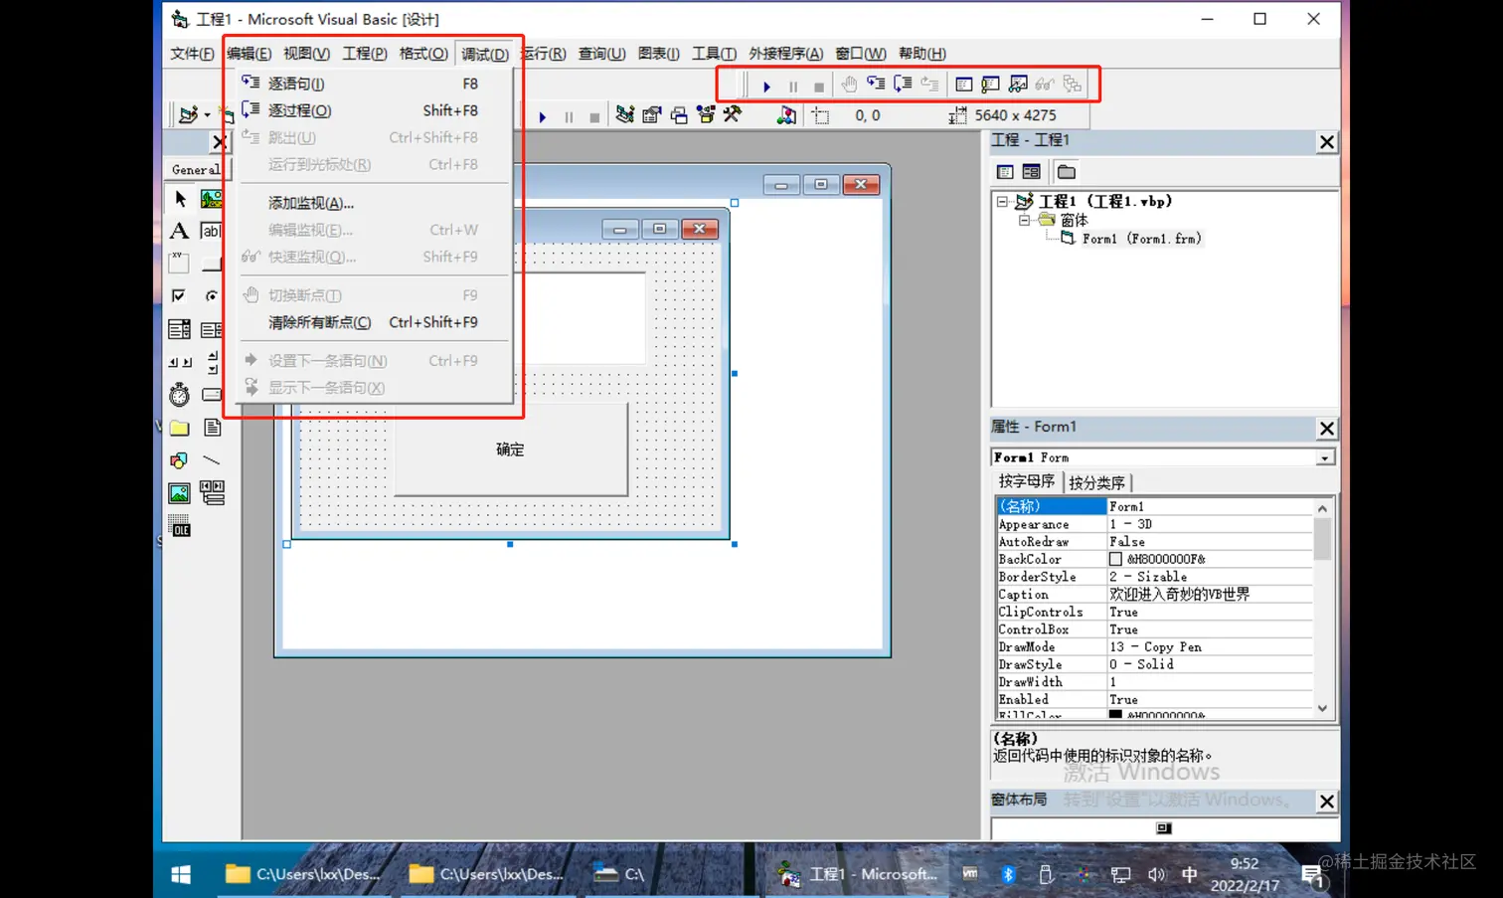Select the Frame control in the toolbox

[x=180, y=263]
